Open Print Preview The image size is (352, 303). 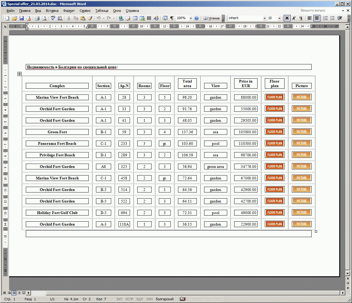click(x=44, y=18)
